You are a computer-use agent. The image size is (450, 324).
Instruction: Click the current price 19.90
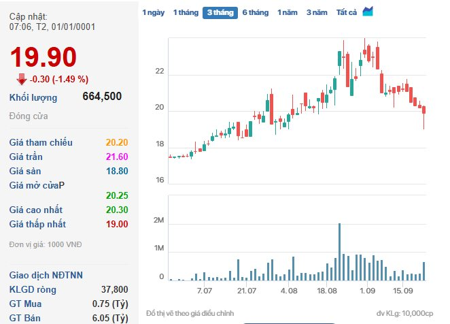(44, 57)
